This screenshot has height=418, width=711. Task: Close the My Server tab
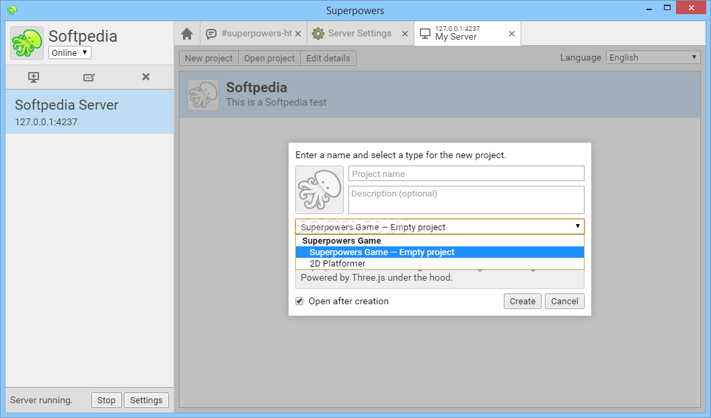pyautogui.click(x=511, y=34)
